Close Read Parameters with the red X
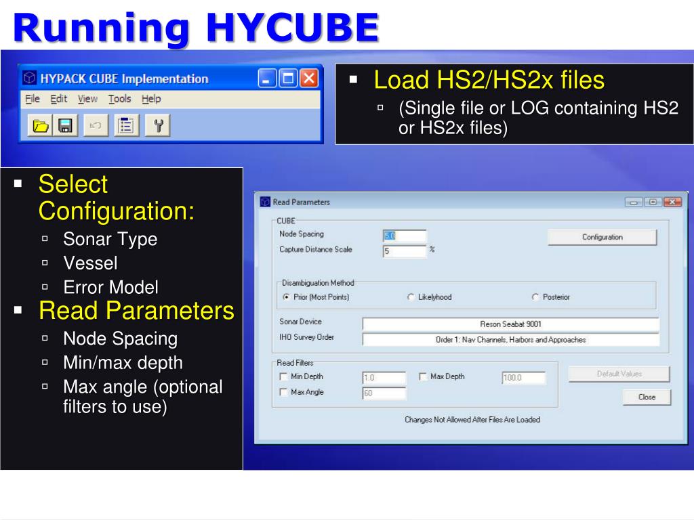The width and height of the screenshot is (694, 520). tap(672, 202)
